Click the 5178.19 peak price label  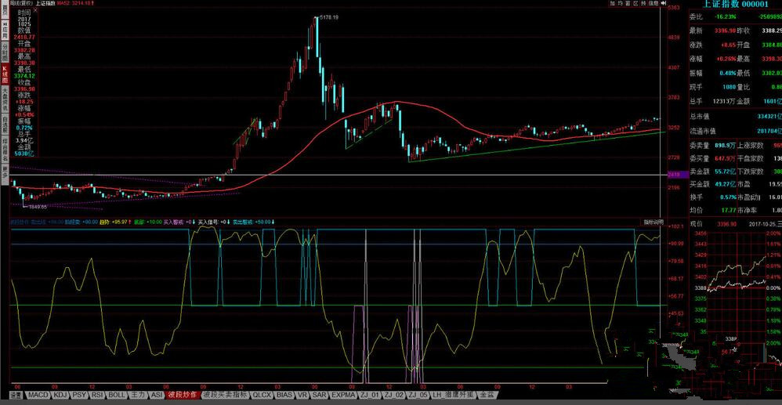tap(329, 17)
